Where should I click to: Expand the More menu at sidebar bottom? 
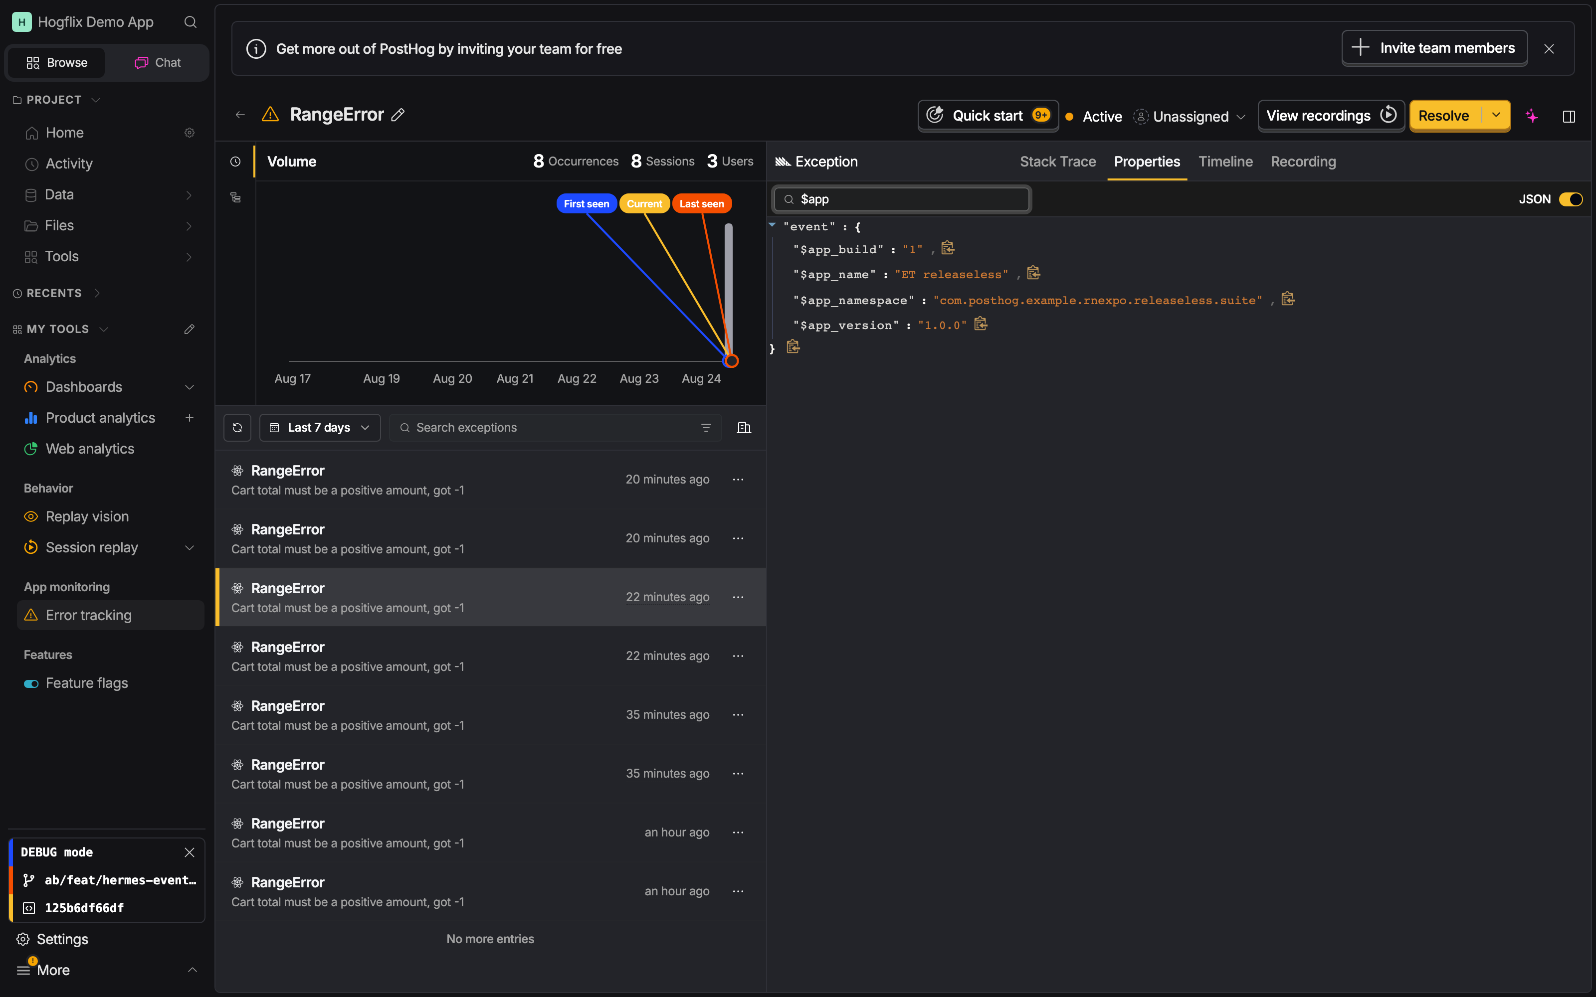click(108, 969)
